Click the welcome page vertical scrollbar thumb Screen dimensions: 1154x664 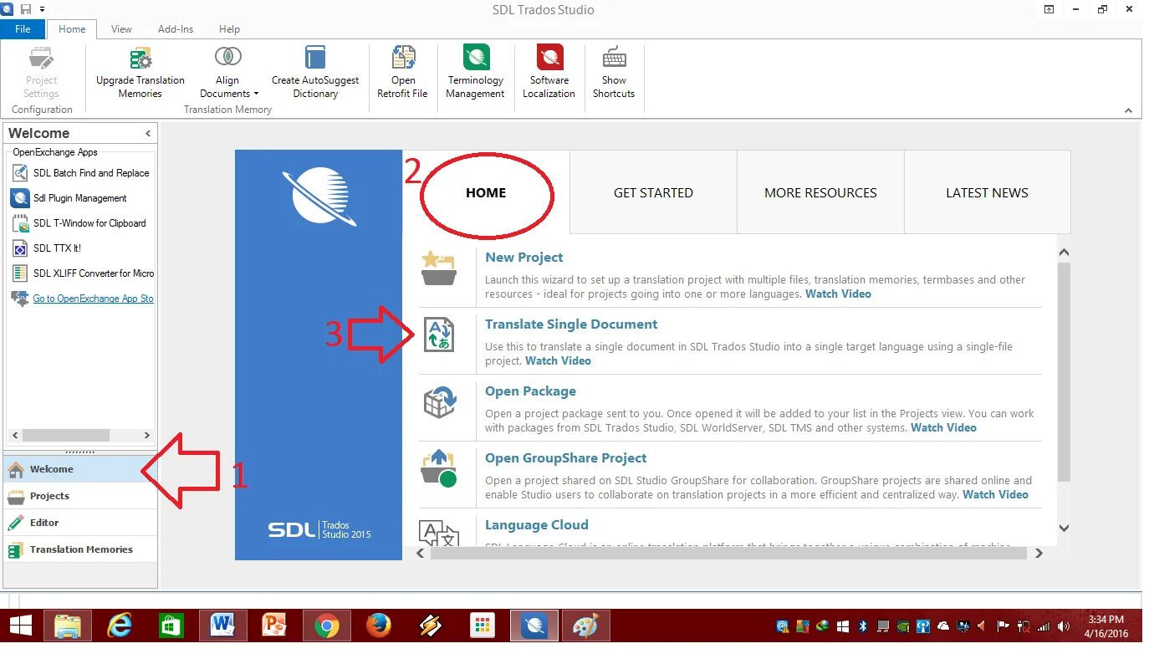(x=1064, y=372)
